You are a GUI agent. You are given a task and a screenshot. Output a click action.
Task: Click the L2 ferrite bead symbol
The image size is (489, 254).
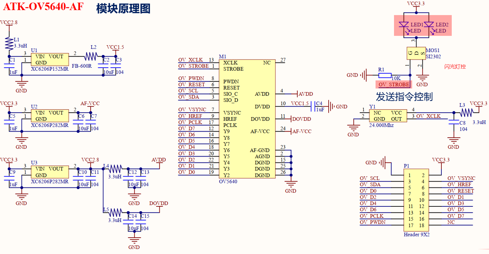pos(90,56)
